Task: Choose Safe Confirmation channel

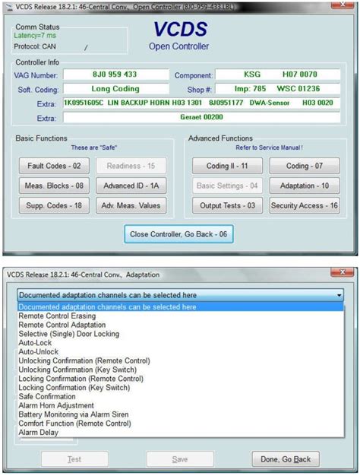Action: tap(181, 396)
